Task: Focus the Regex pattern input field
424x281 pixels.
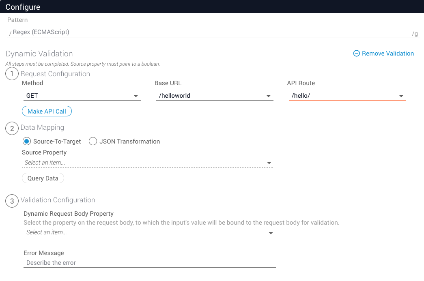Action: pyautogui.click(x=211, y=32)
